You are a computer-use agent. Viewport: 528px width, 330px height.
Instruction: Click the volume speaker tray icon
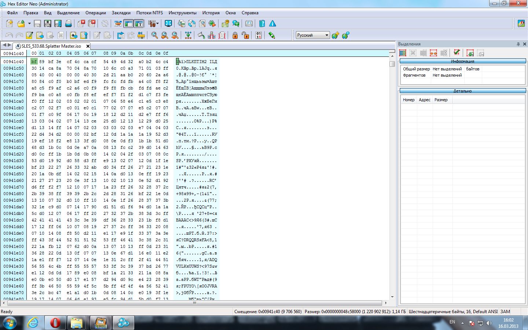tap(489, 323)
